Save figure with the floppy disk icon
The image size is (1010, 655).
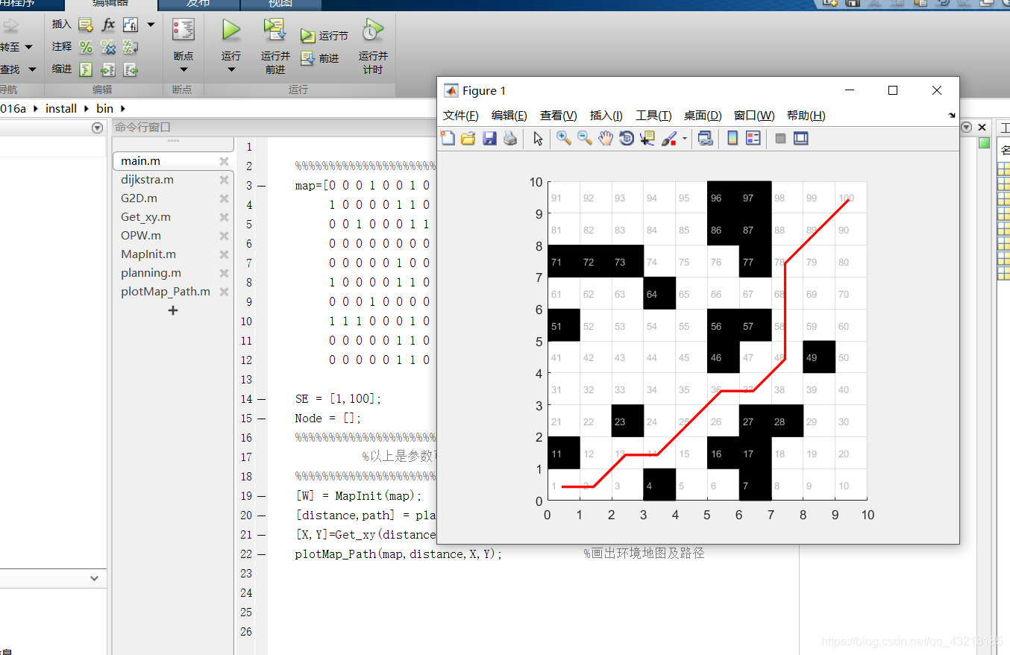(489, 138)
